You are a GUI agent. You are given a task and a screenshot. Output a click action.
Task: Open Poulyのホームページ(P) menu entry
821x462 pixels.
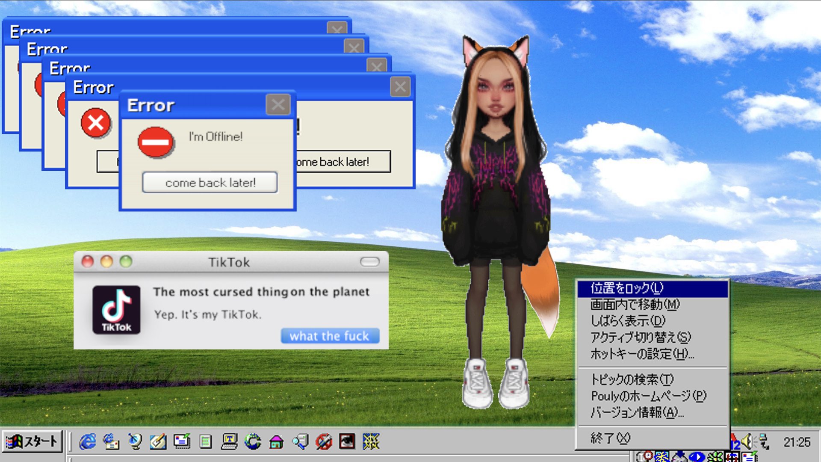pyautogui.click(x=653, y=396)
